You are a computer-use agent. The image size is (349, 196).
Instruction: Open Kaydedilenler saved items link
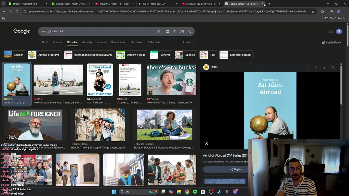point(332,42)
